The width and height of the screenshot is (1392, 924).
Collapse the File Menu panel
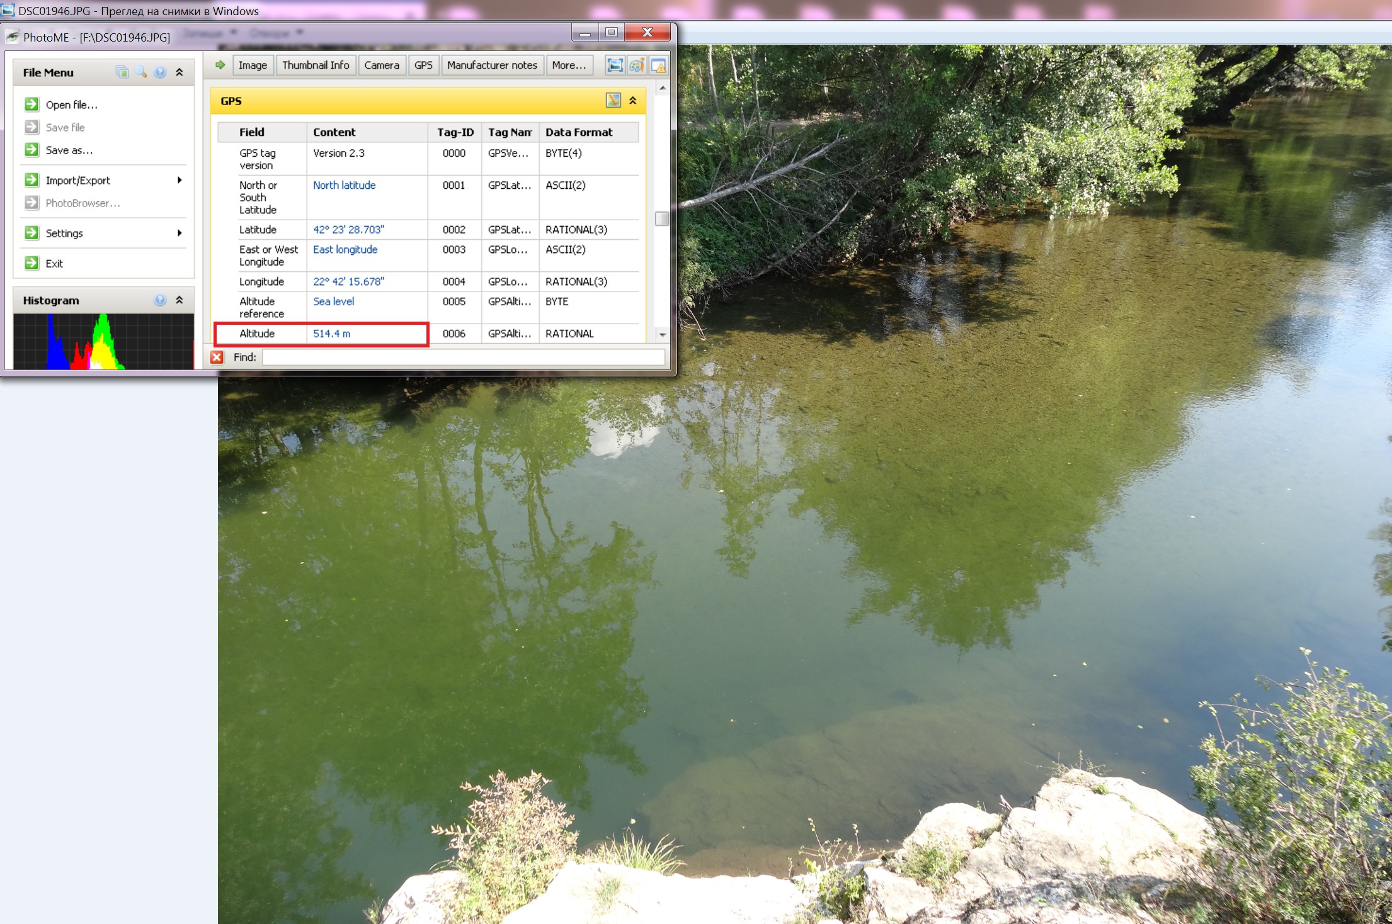click(180, 72)
